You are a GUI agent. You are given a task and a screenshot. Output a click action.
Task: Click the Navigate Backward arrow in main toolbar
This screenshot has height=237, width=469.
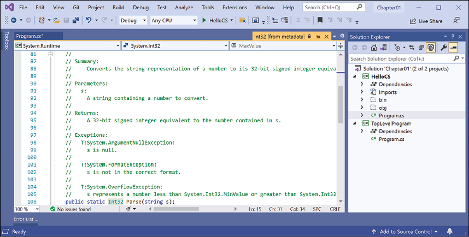point(14,20)
